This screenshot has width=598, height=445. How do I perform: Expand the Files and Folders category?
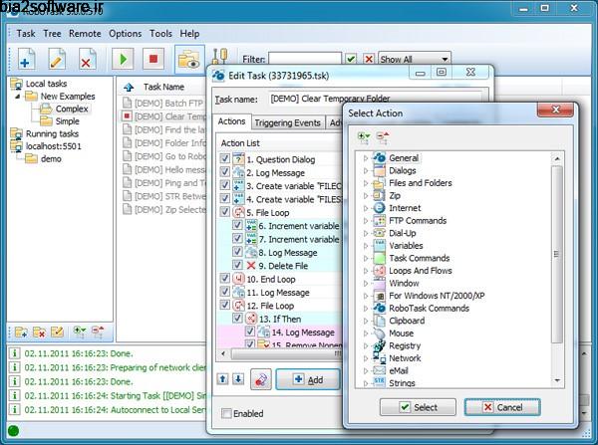coord(366,183)
